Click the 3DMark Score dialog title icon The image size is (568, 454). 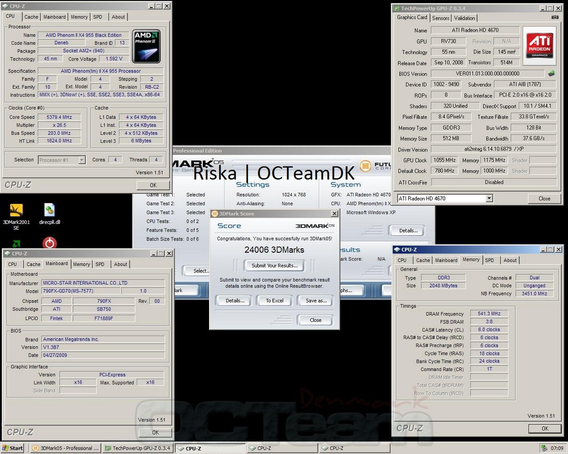215,213
